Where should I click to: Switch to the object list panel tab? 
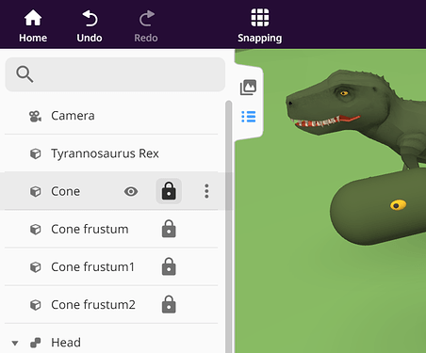[x=248, y=117]
